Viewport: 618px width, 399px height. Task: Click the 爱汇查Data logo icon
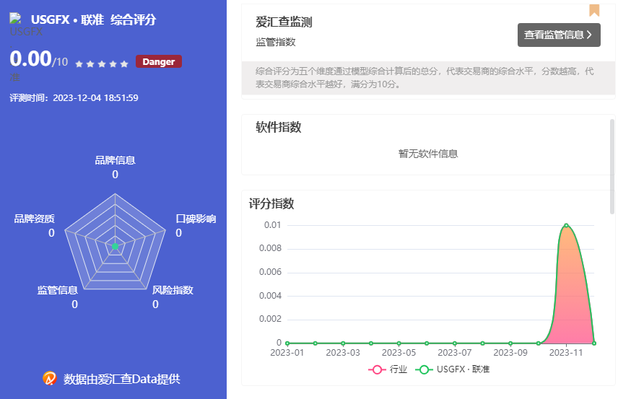click(50, 378)
